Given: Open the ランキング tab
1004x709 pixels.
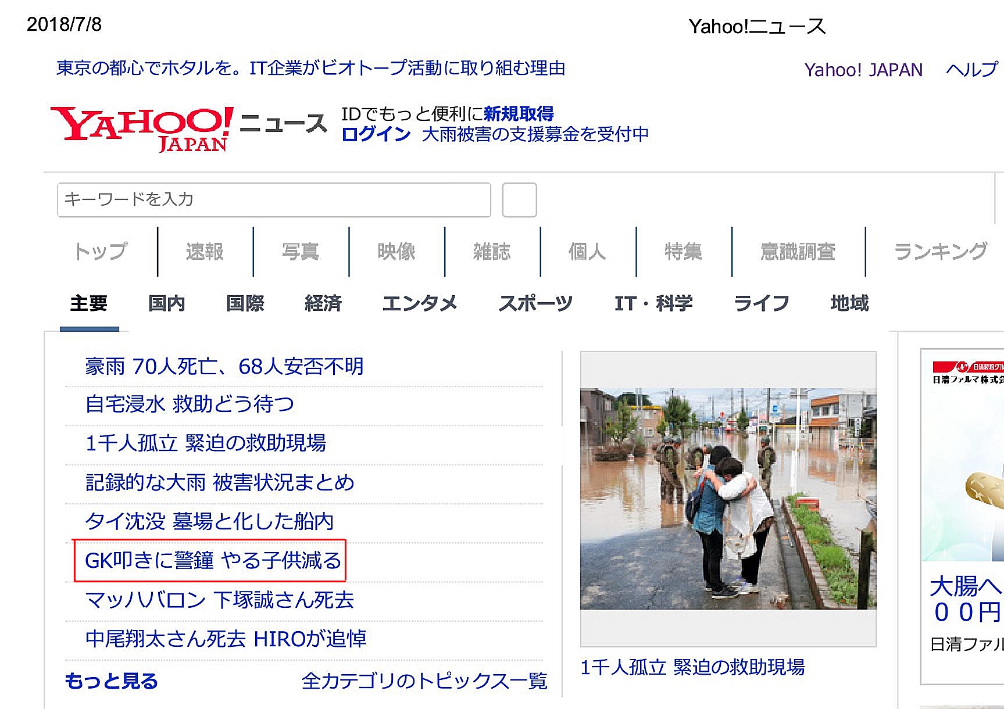Looking at the screenshot, I should [939, 252].
